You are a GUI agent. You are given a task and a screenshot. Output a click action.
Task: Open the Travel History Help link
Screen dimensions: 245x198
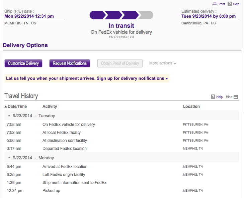(x=219, y=97)
